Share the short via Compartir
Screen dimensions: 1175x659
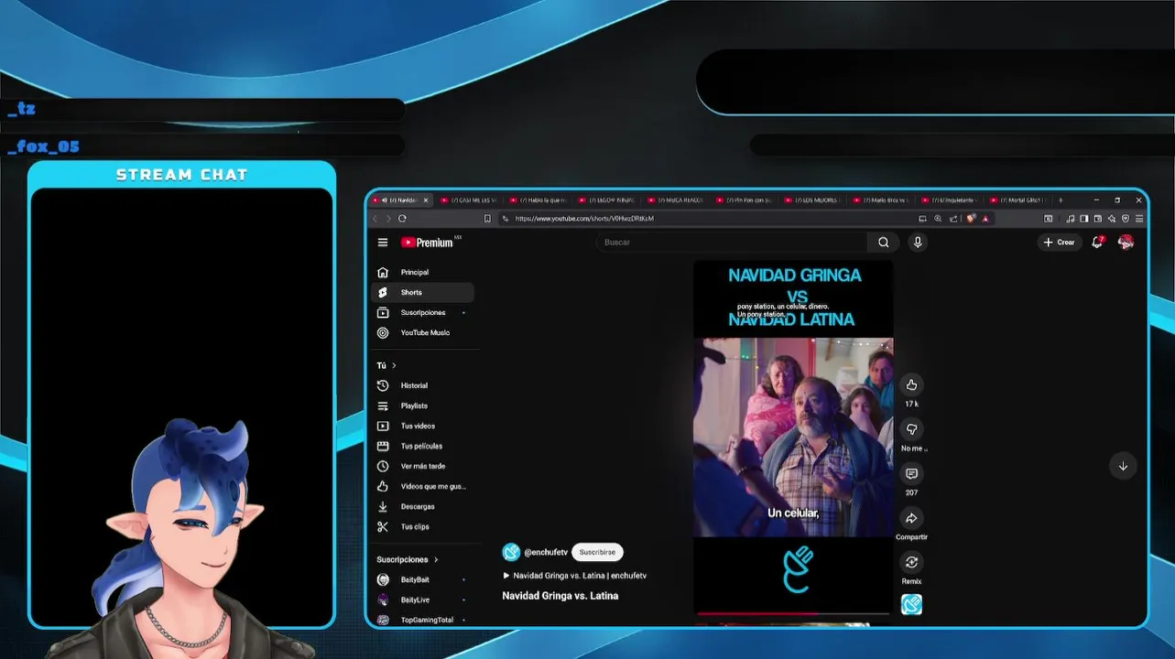click(911, 518)
